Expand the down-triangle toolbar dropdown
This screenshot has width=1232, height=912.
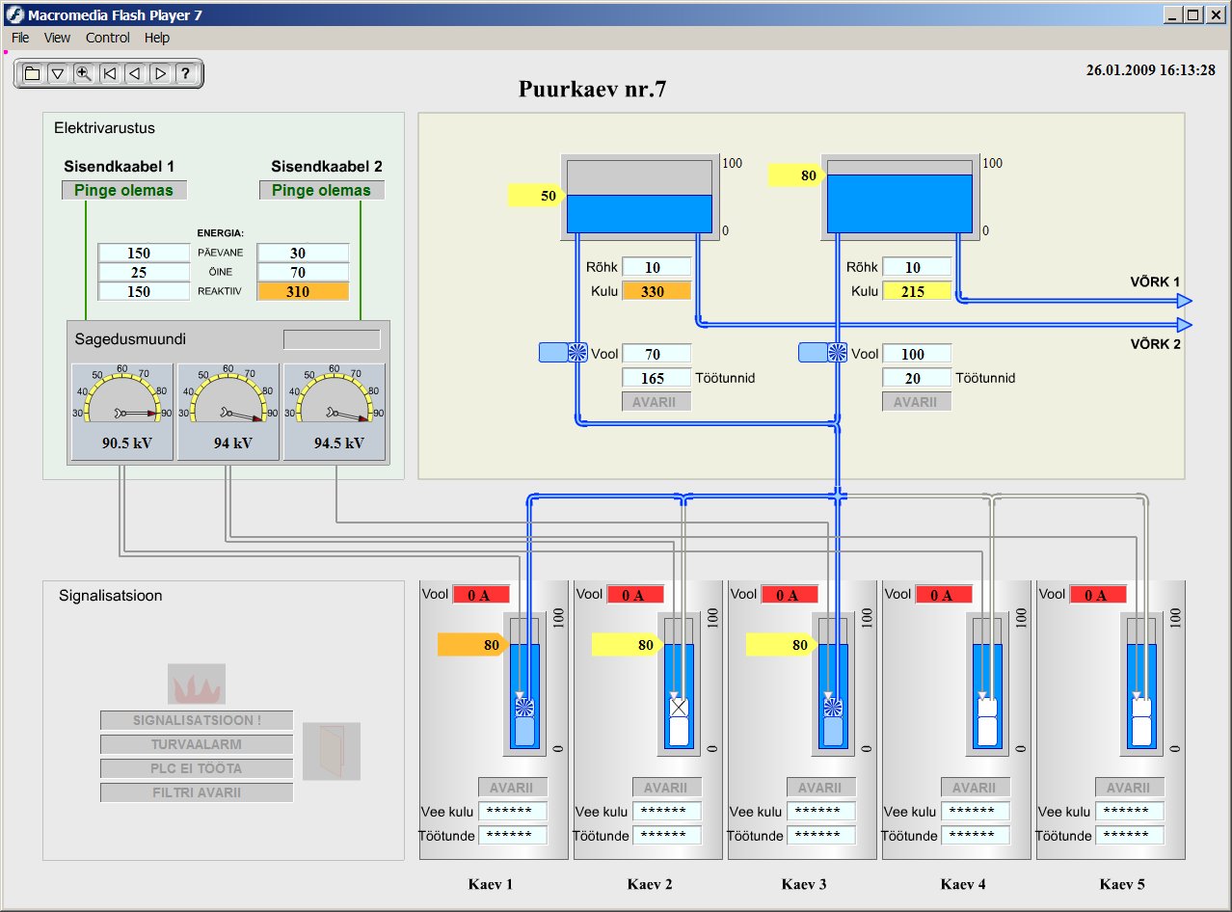tap(58, 73)
